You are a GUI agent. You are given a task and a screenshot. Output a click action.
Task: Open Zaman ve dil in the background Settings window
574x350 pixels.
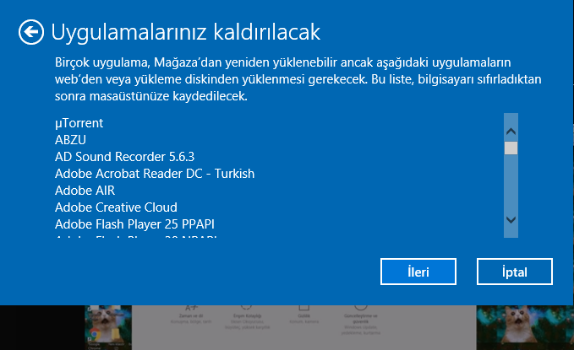pos(191,315)
